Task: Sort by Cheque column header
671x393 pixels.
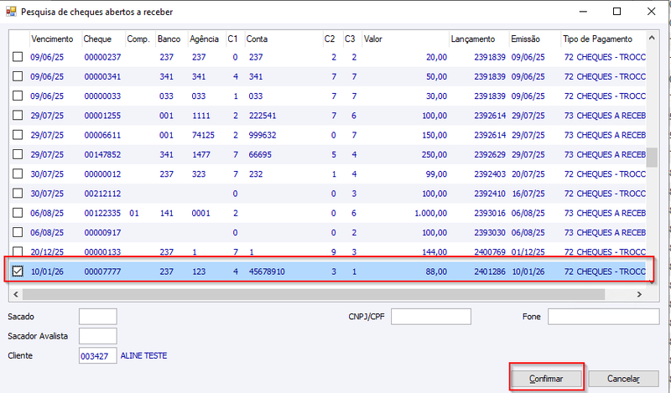Action: [97, 39]
